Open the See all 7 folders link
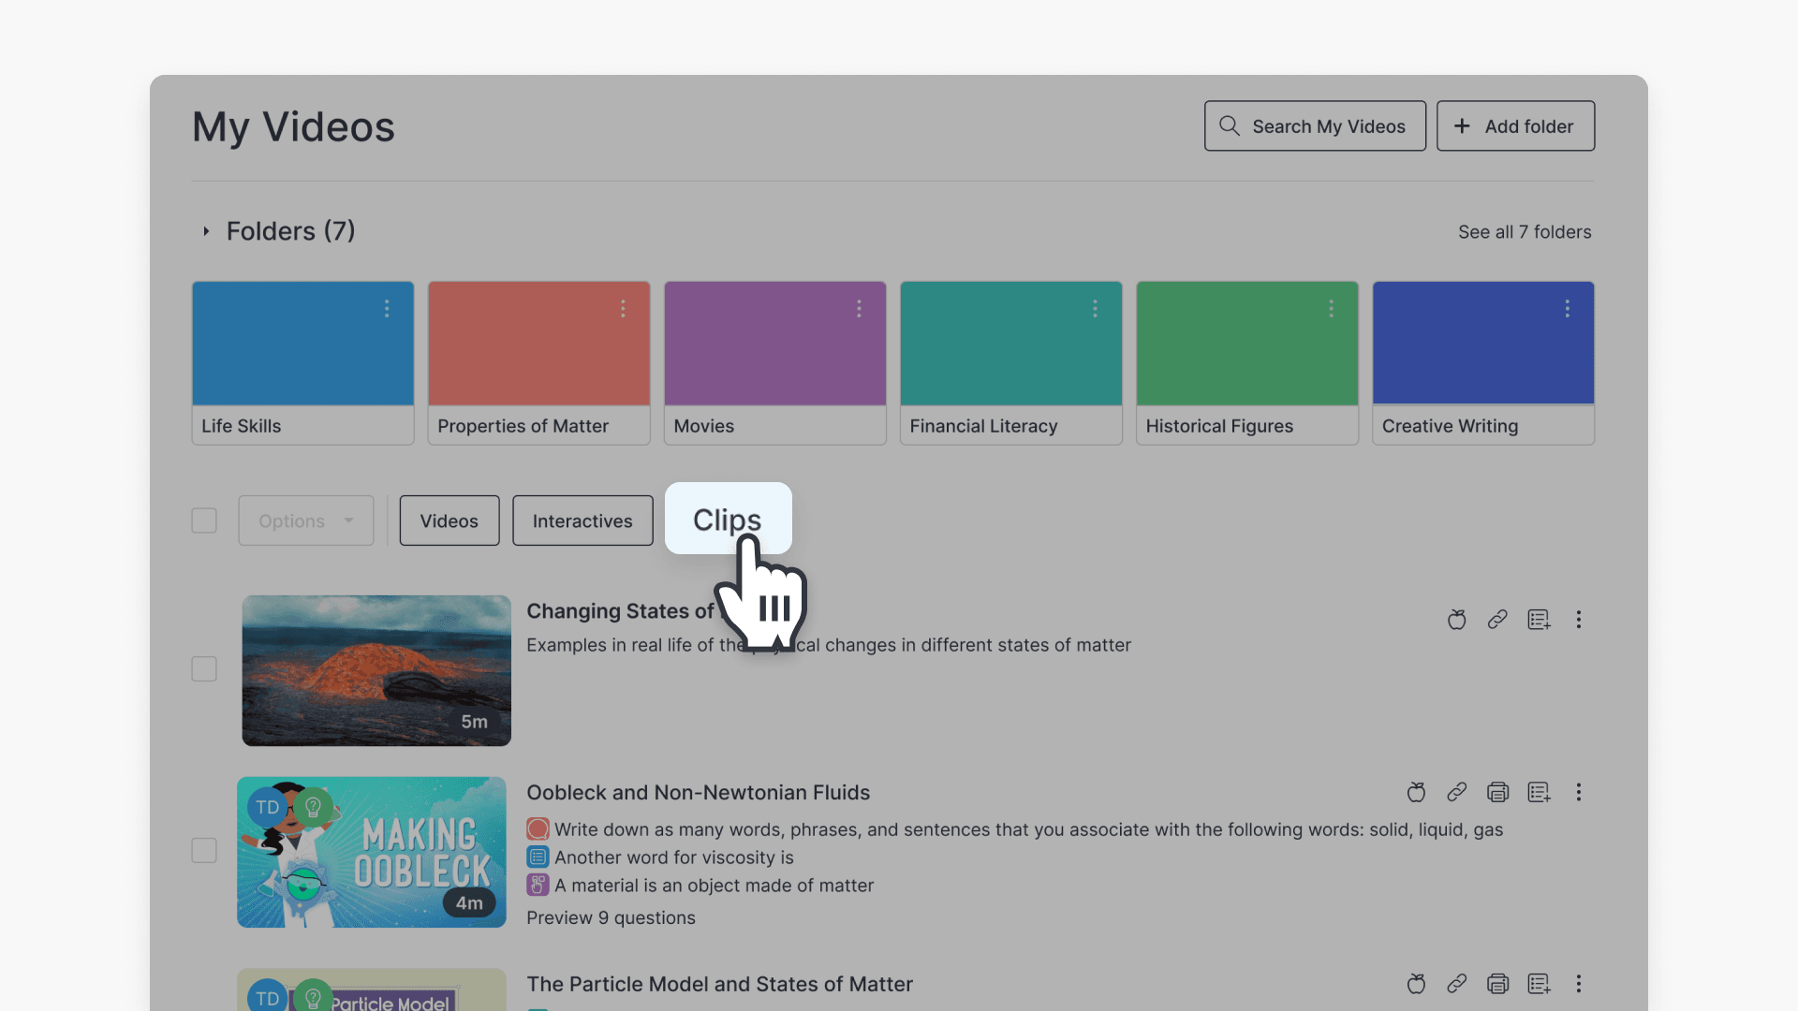 pos(1524,231)
